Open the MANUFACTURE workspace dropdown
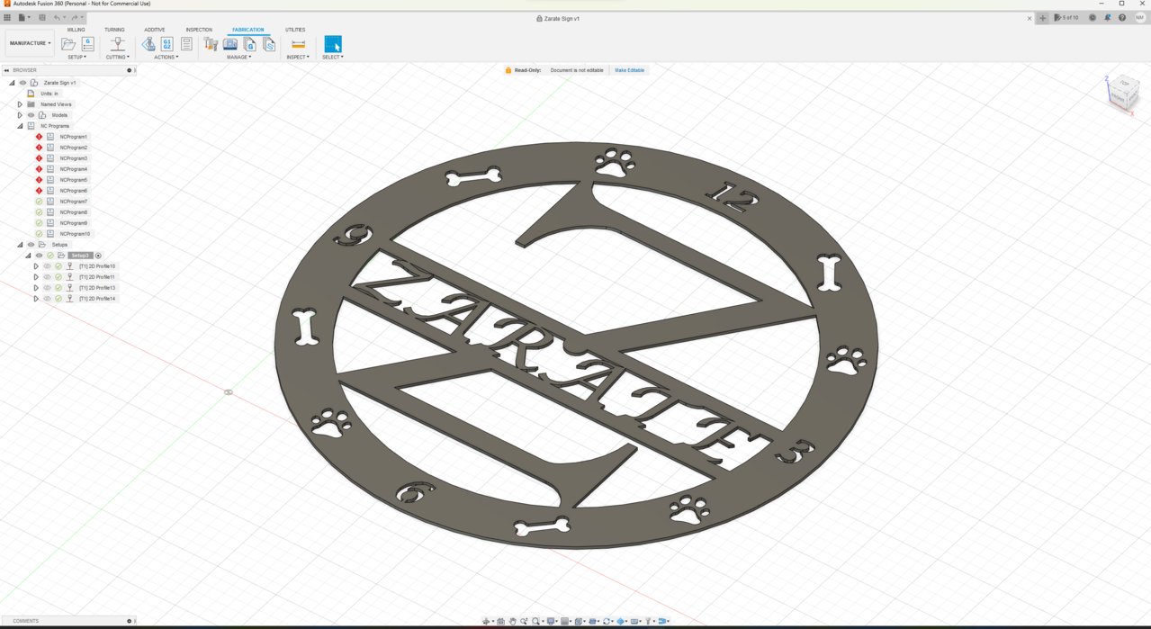The height and width of the screenshot is (629, 1151). click(31, 43)
